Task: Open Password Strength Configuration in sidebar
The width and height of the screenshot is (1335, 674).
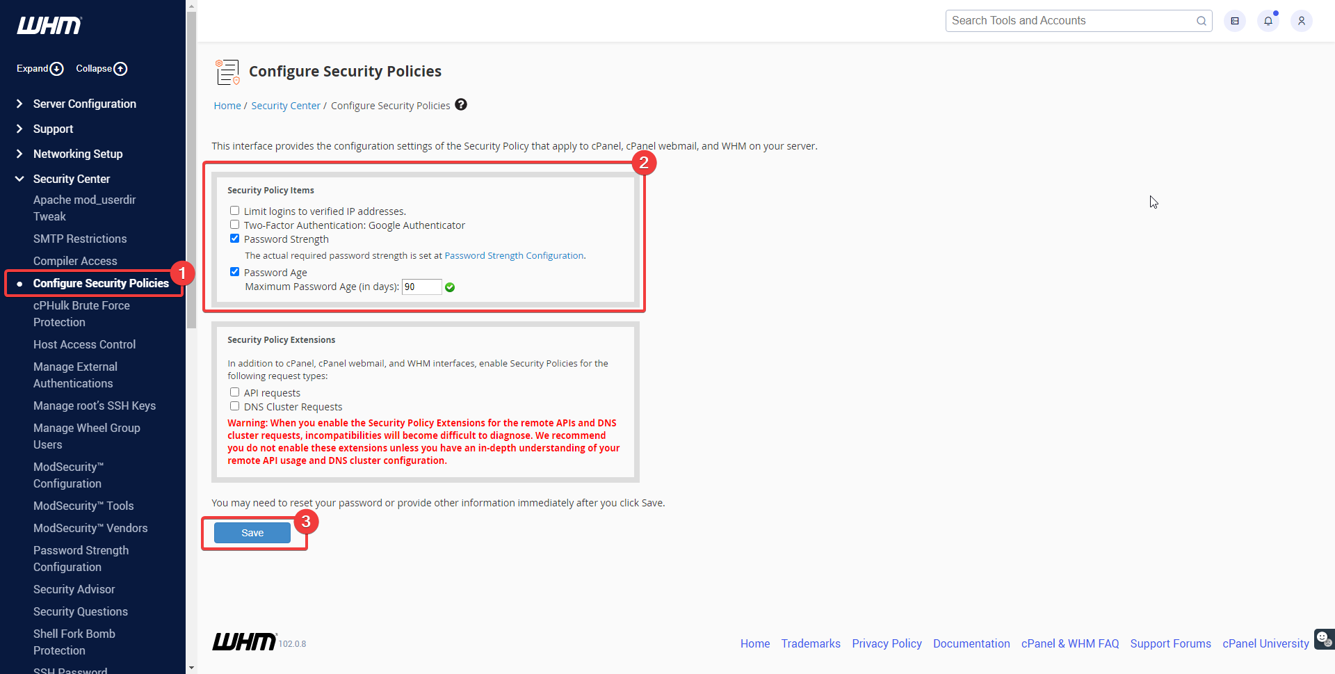Action: tap(81, 559)
